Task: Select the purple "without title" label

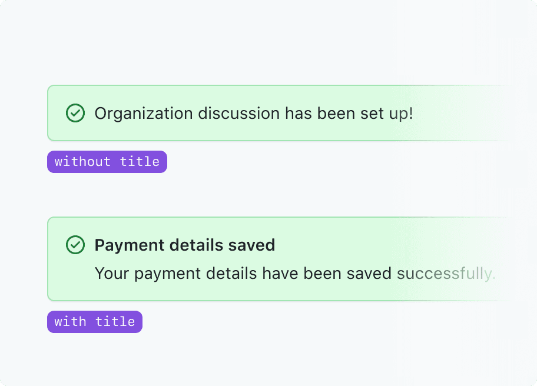Action: 107,162
